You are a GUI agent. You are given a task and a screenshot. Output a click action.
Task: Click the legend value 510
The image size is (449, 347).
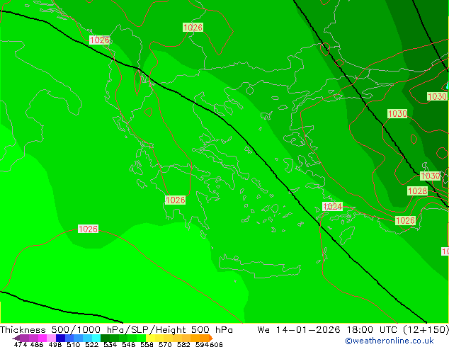[x=74, y=344]
